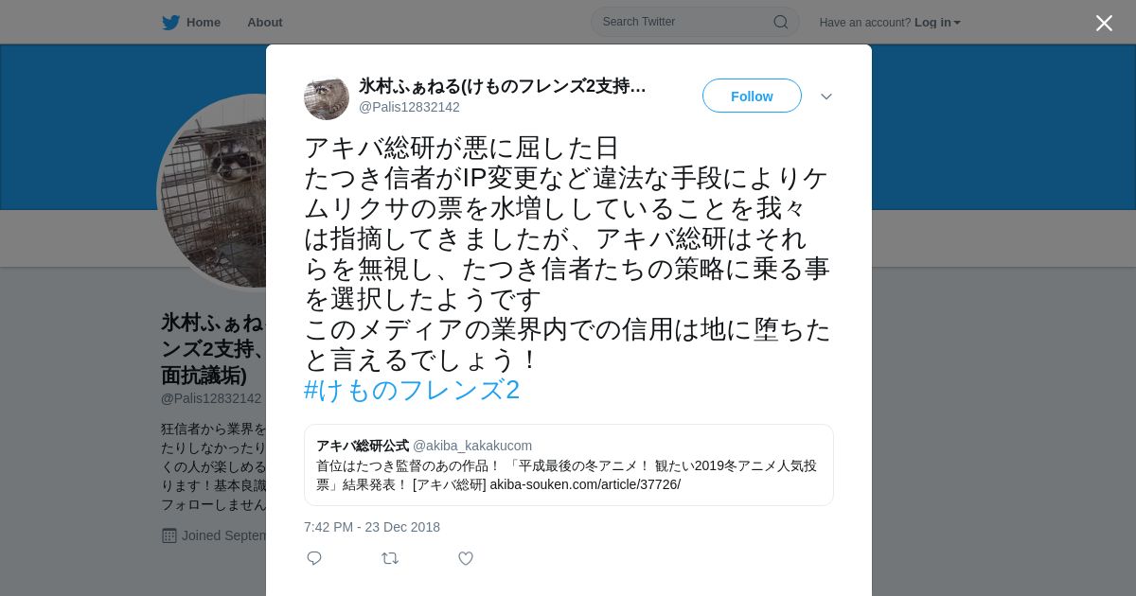Image resolution: width=1136 pixels, height=596 pixels.
Task: Follow the tweet author
Action: pos(752,96)
